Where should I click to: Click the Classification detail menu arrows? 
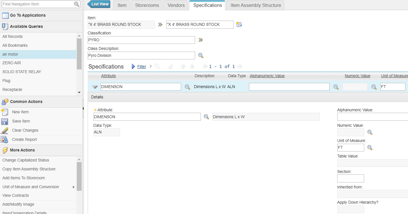tap(201, 40)
